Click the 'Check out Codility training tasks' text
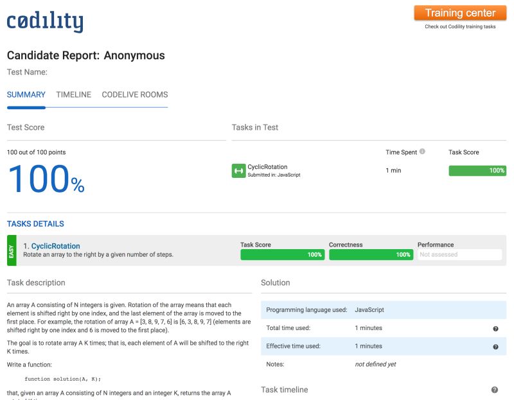The image size is (514, 400). pyautogui.click(x=460, y=26)
